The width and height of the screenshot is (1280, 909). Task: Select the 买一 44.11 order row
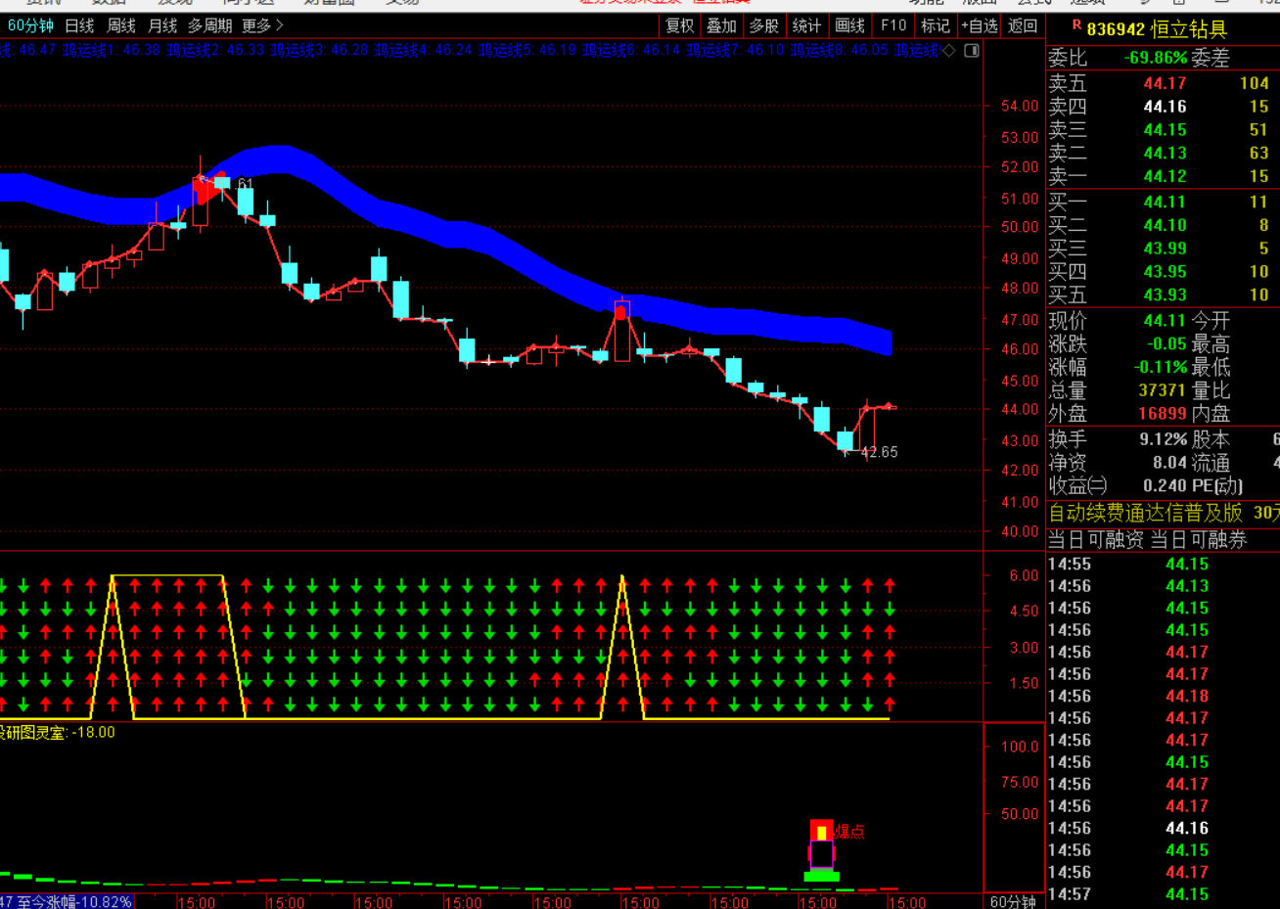coord(1163,203)
